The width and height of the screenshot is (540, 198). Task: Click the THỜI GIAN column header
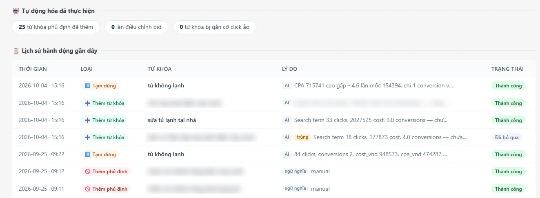pos(33,69)
